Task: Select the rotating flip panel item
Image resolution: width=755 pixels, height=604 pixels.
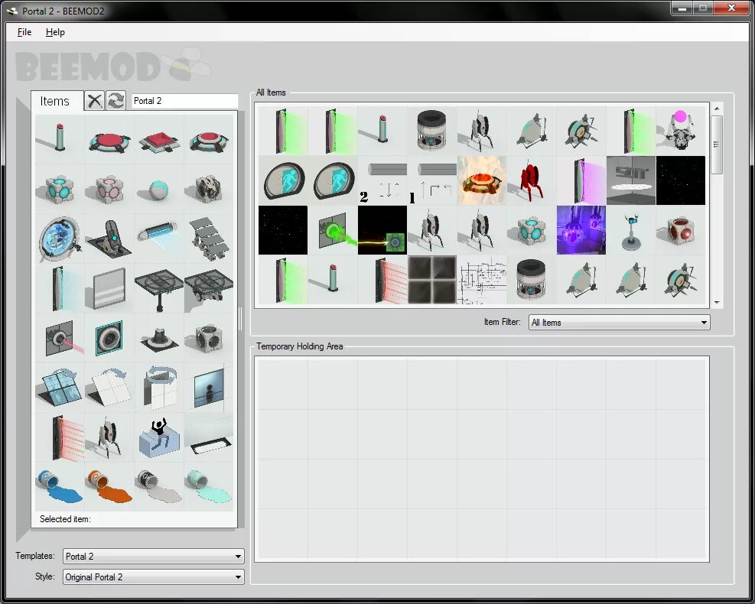Action: 159,388
